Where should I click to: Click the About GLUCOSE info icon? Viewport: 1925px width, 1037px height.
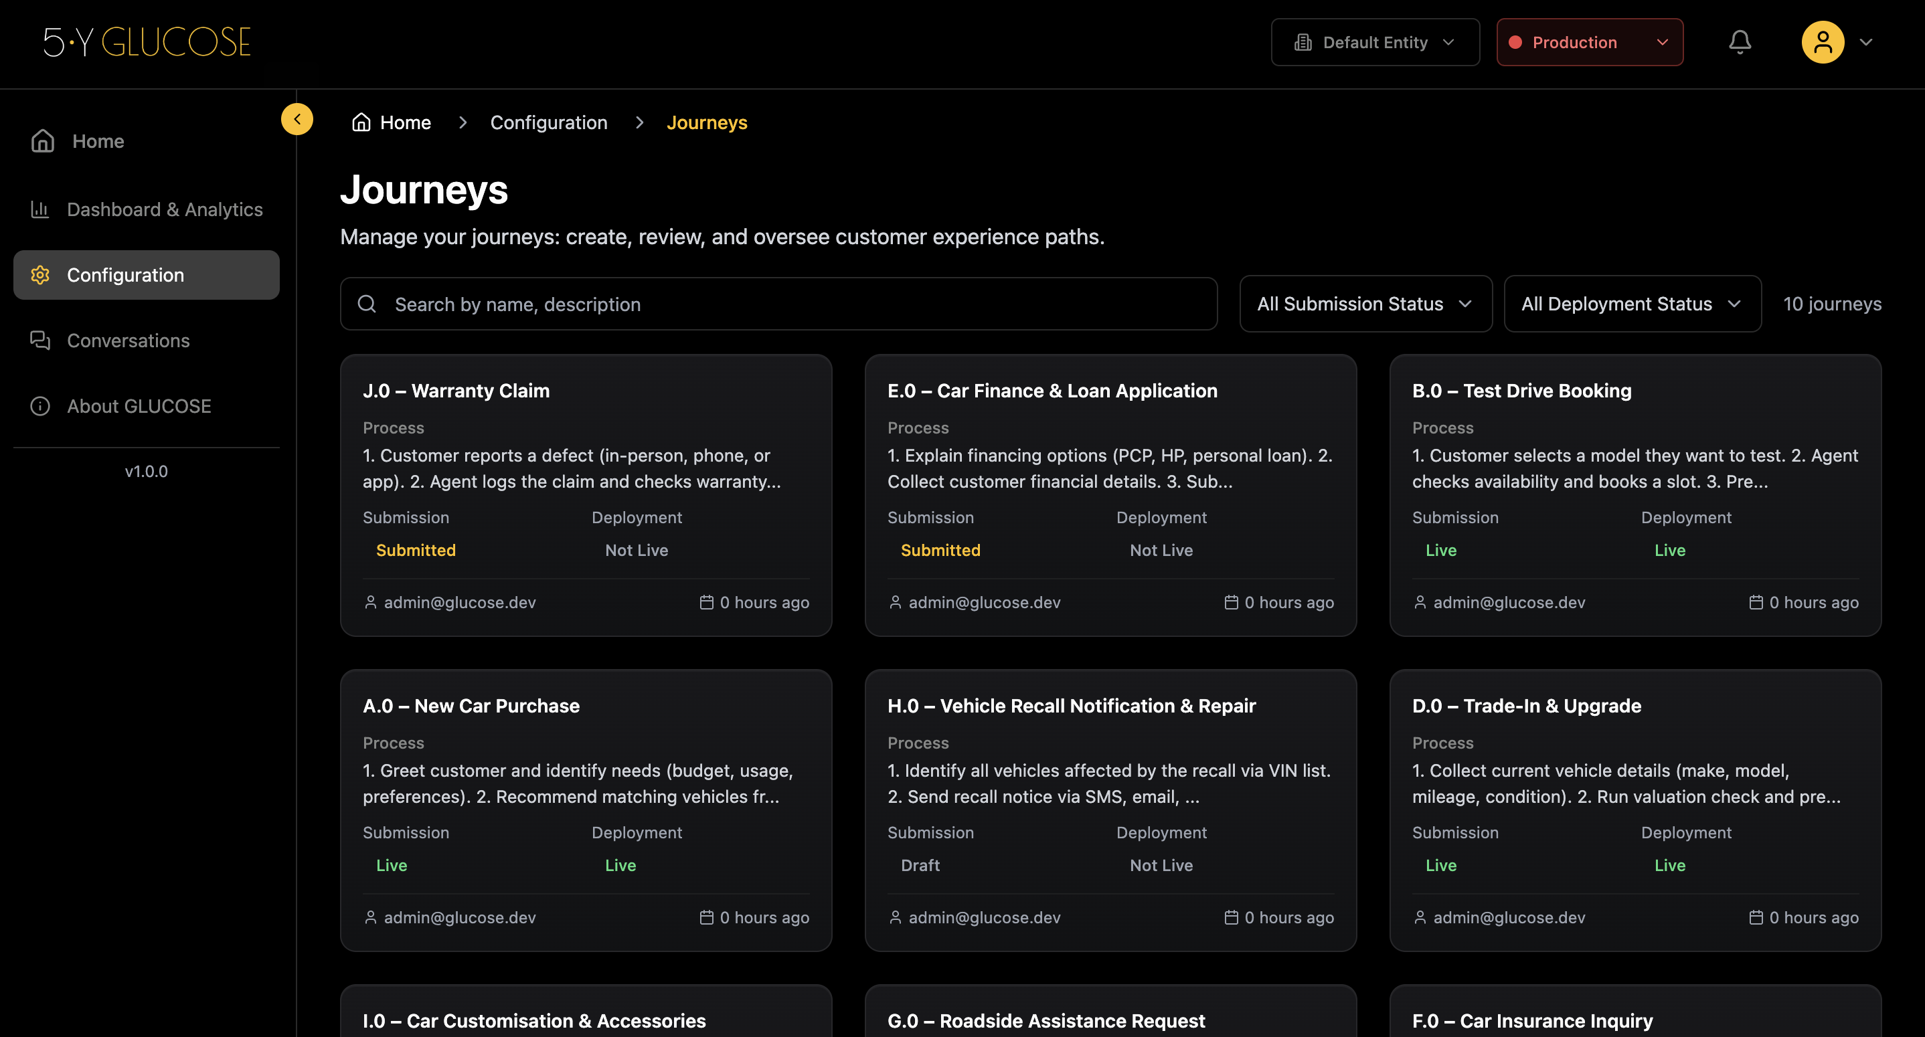coord(39,405)
